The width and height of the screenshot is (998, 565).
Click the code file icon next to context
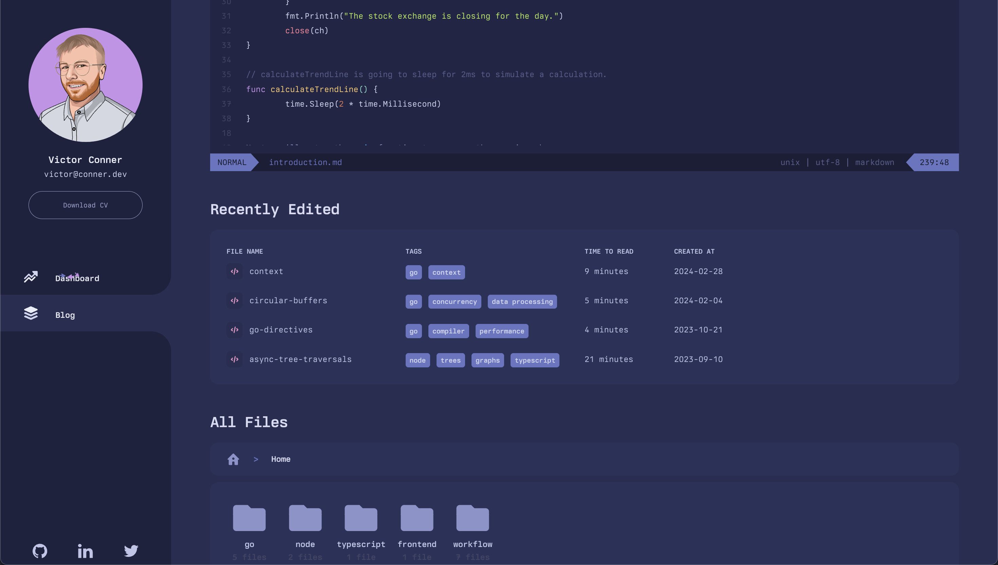[234, 271]
